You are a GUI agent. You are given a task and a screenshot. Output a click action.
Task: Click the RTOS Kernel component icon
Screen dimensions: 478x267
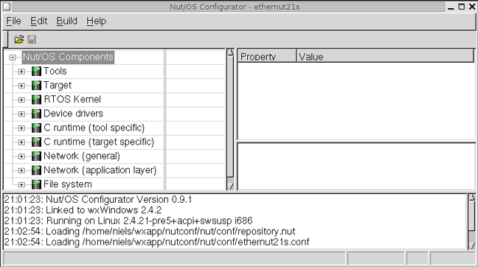click(x=36, y=100)
